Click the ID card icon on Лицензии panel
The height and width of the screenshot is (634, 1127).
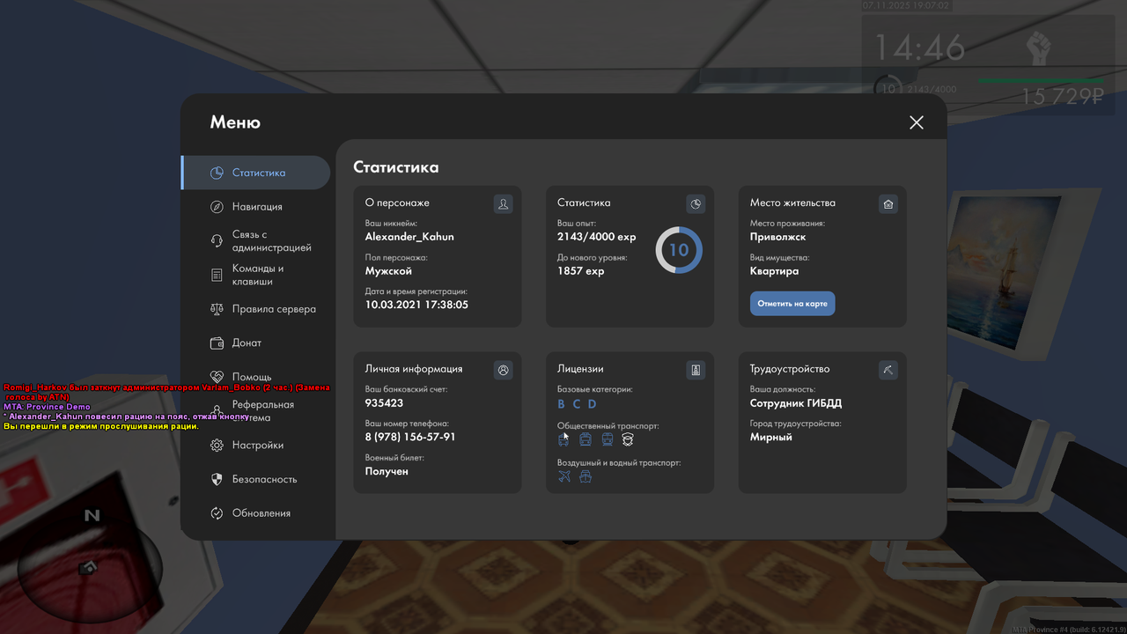(x=696, y=370)
